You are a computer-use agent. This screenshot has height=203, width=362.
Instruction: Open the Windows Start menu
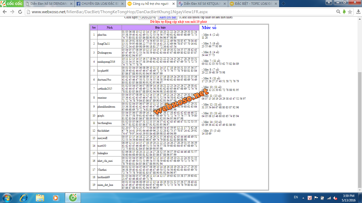pyautogui.click(x=7, y=198)
